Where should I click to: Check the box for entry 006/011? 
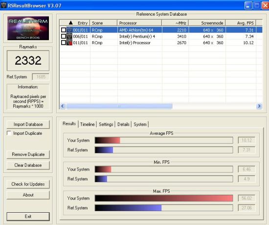pos(64,36)
